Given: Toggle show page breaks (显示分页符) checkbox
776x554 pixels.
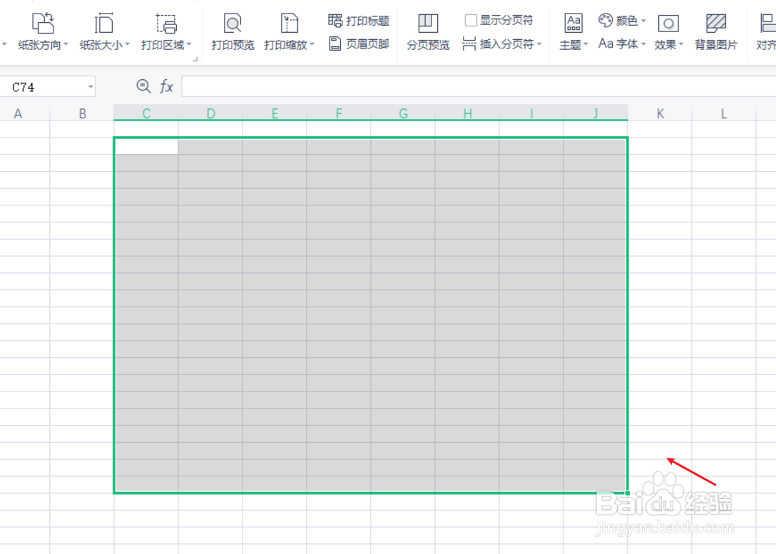Looking at the screenshot, I should point(471,20).
